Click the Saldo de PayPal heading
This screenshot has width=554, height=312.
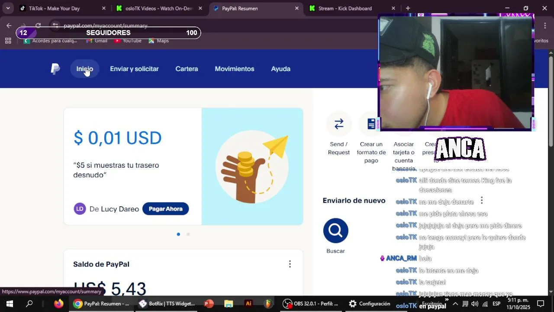point(101,264)
